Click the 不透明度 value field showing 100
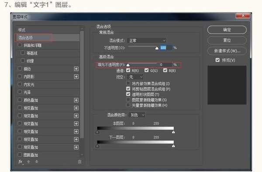This screenshot has height=172, width=262. [165, 48]
